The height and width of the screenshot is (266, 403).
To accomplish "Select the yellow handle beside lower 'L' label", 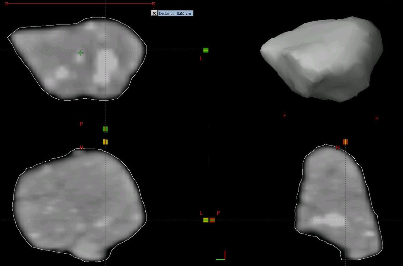I will pos(206,220).
